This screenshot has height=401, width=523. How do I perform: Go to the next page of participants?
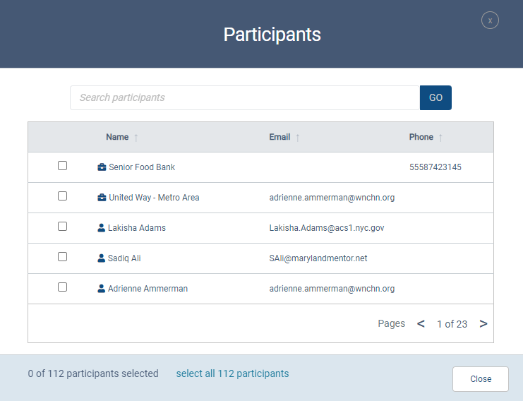(x=483, y=323)
